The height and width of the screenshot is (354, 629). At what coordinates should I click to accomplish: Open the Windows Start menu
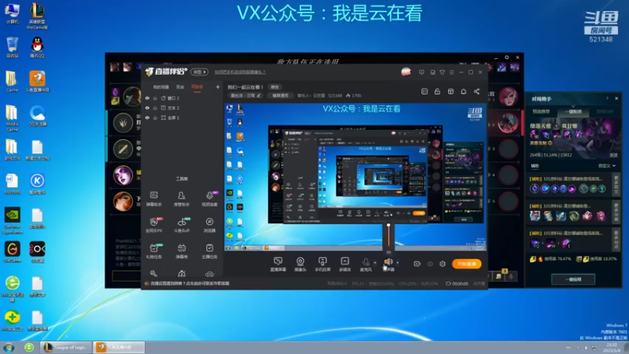tap(9, 347)
